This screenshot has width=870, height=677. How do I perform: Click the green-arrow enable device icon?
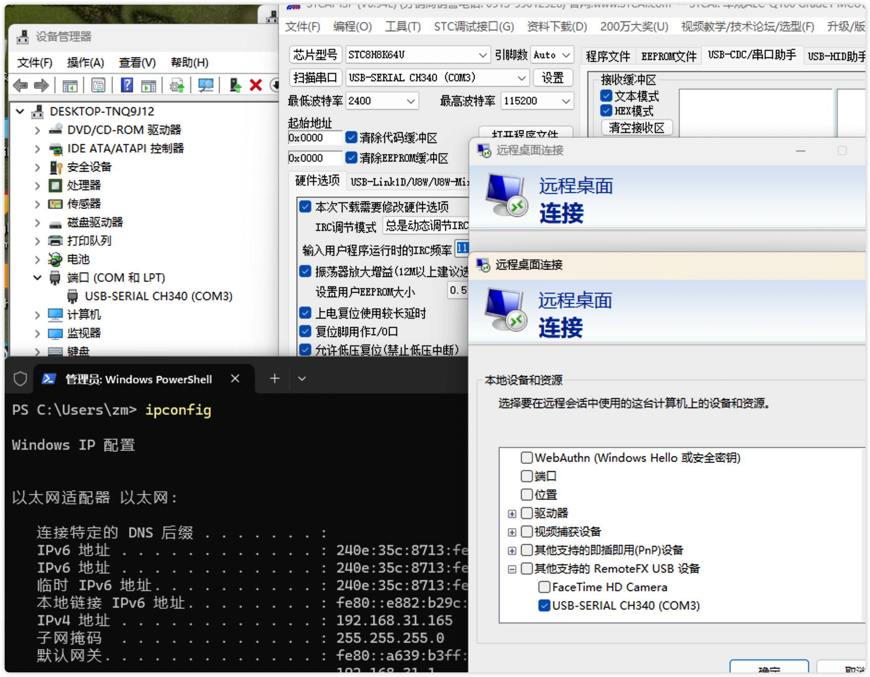tap(236, 85)
